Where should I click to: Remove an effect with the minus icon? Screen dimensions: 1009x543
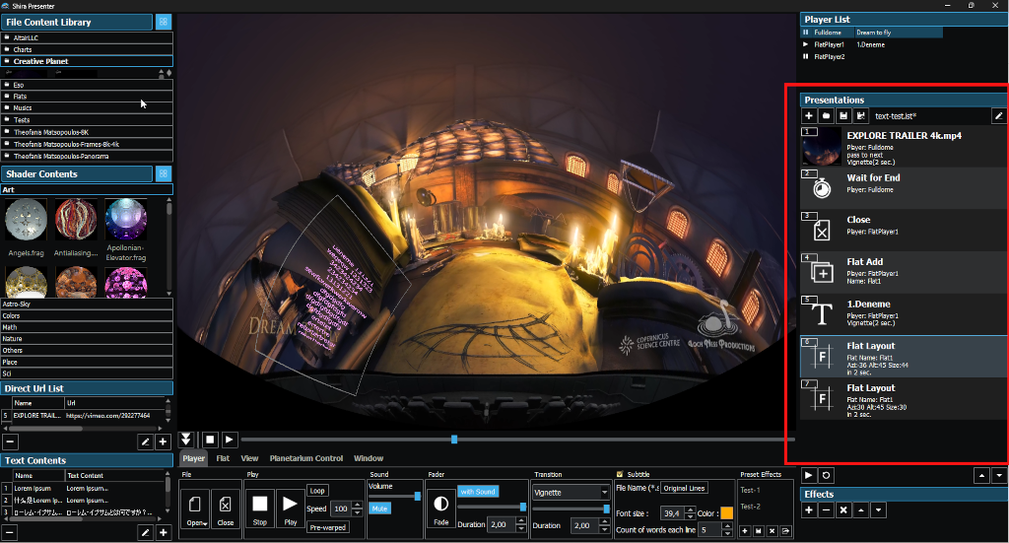pyautogui.click(x=827, y=510)
